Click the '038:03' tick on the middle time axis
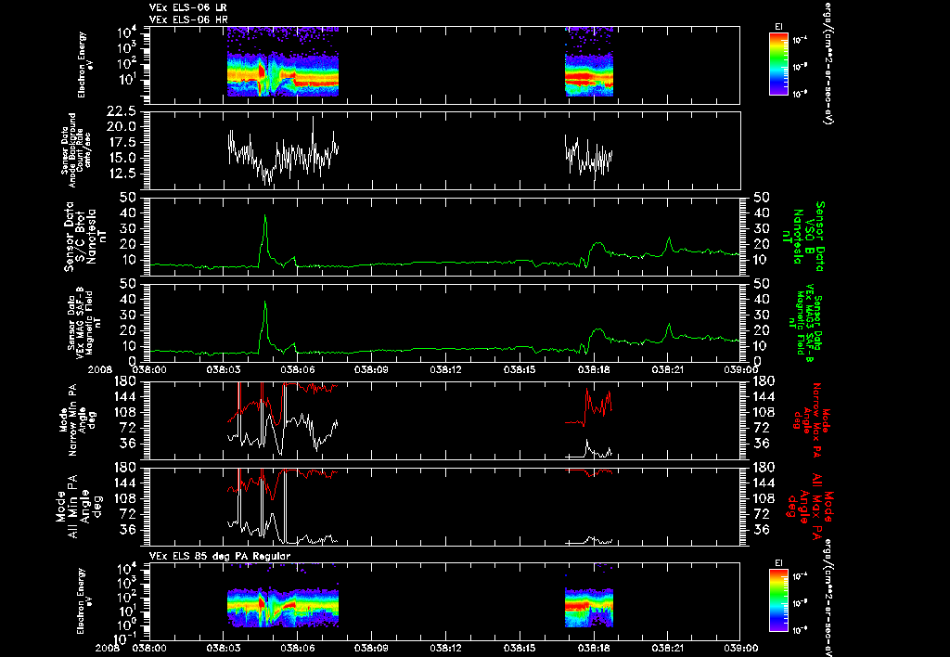This screenshot has width=950, height=657. click(223, 369)
